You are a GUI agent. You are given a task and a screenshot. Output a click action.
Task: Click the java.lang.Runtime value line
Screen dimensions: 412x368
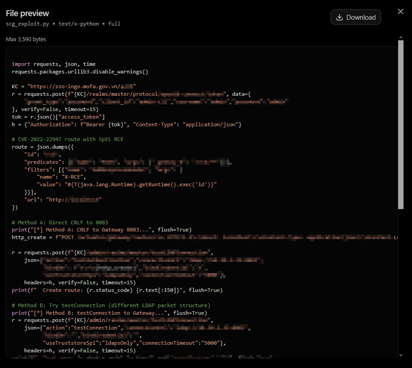(x=126, y=184)
